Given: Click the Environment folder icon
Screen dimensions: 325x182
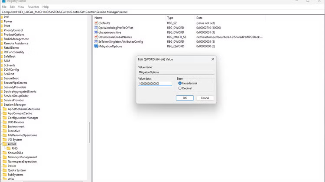Looking at the screenshot, I should coord(5,126).
